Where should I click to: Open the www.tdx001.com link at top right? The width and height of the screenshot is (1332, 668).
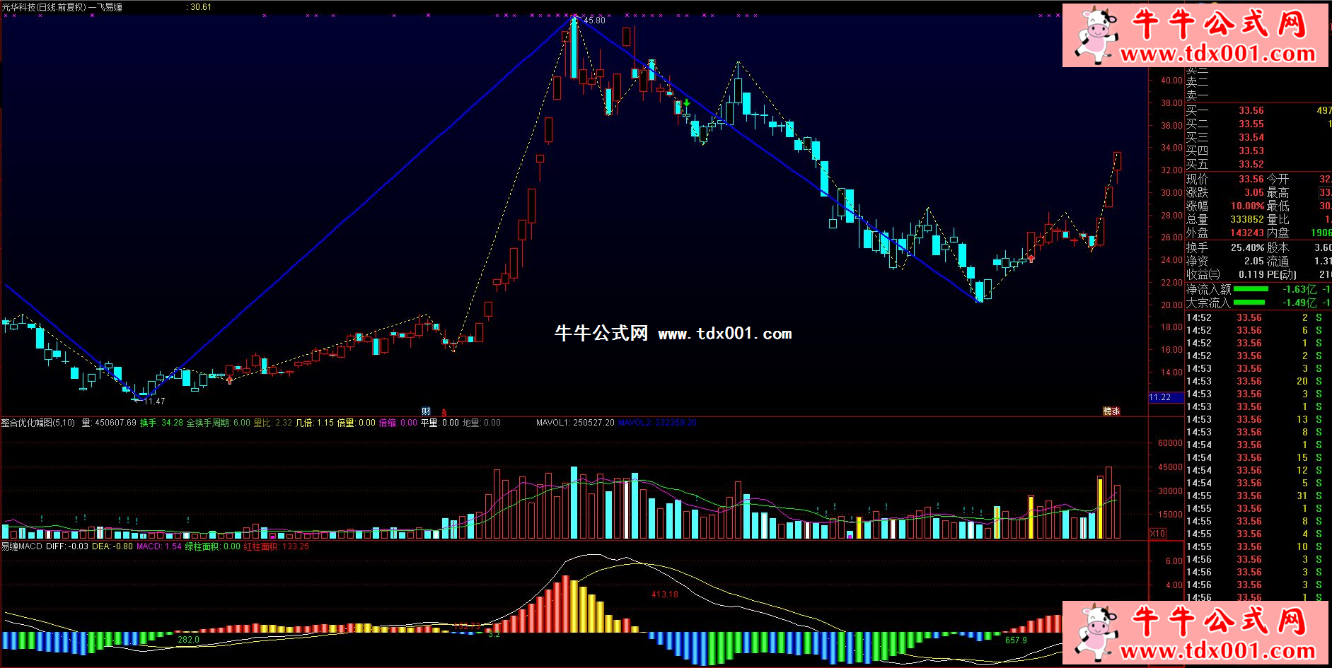click(1217, 54)
